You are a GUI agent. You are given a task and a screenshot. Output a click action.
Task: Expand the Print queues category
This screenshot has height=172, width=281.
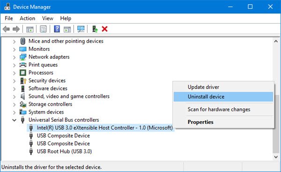(14, 65)
